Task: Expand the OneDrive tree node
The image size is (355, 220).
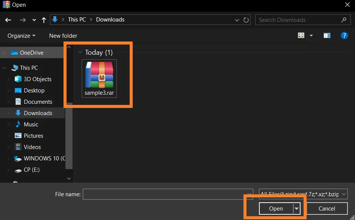Action: point(5,53)
